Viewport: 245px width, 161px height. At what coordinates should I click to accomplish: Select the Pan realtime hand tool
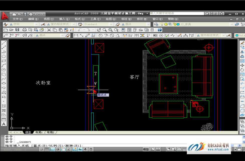(99, 30)
